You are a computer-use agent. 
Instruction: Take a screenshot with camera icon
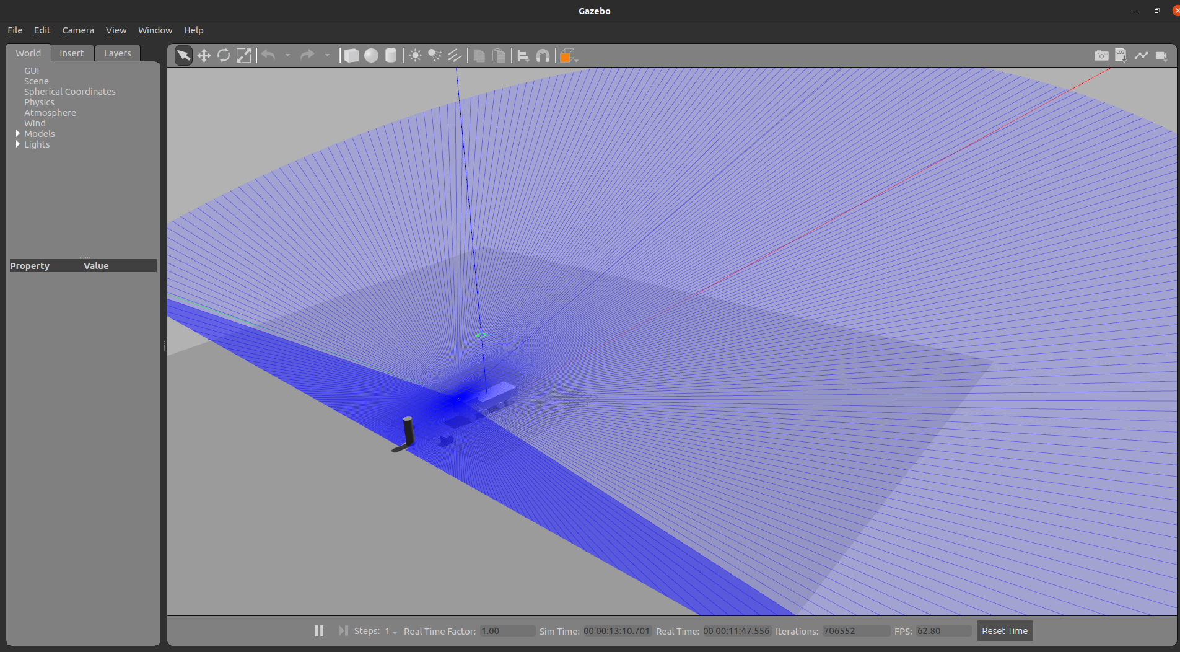pos(1101,56)
